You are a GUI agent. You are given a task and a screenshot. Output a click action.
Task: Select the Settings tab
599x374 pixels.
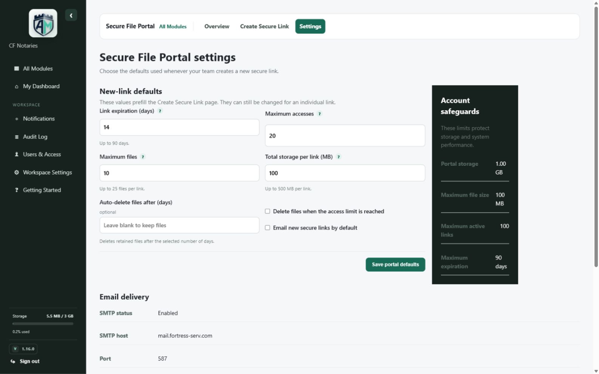tap(310, 26)
